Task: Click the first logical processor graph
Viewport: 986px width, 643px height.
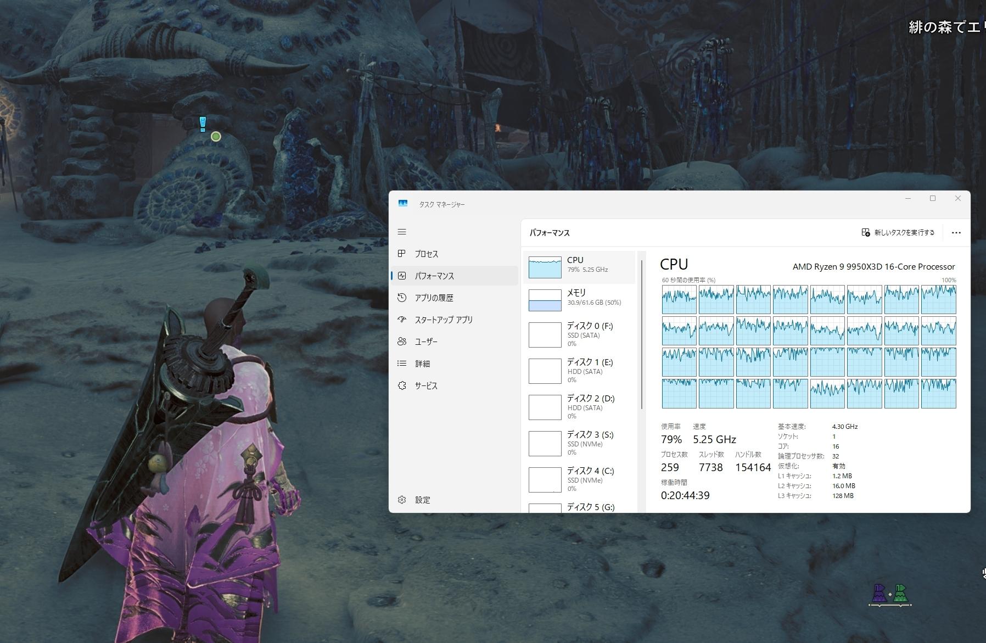Action: click(679, 299)
